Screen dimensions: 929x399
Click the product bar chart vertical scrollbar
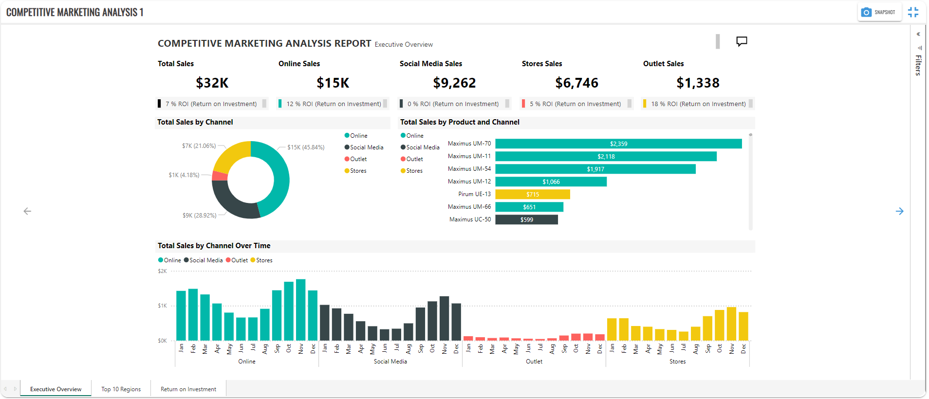pos(750,181)
